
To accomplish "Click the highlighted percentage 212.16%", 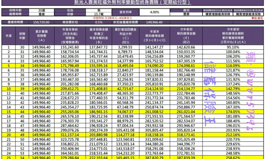I will pos(233,135).
